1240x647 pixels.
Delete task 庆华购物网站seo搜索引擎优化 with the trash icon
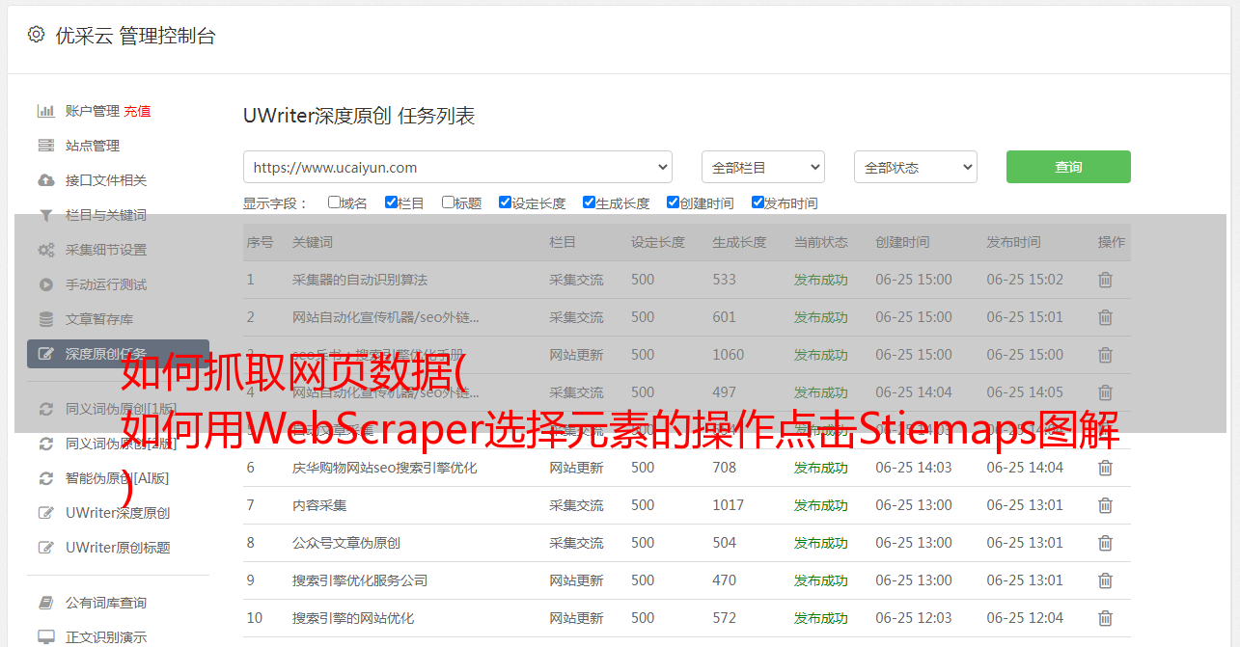tap(1105, 468)
